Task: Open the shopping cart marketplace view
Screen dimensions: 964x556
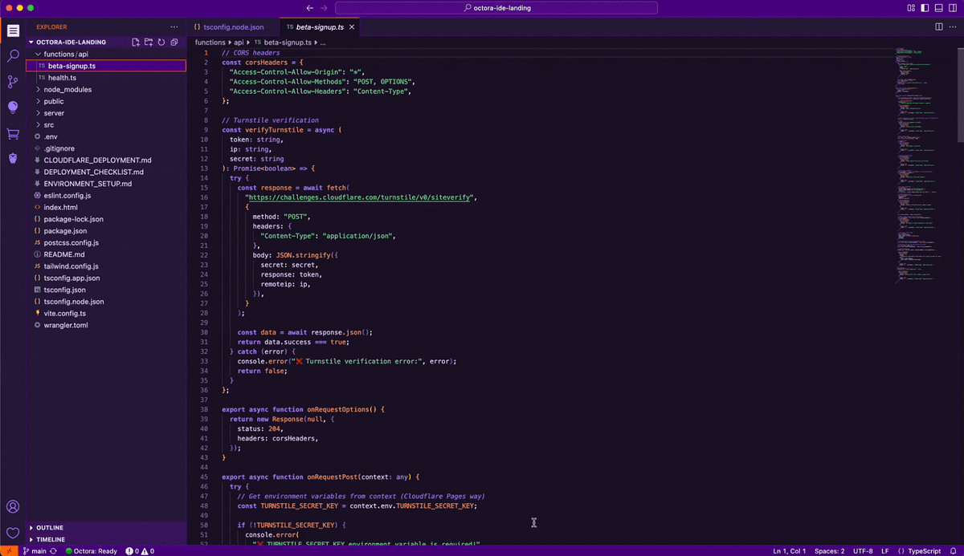Action: pyautogui.click(x=13, y=133)
